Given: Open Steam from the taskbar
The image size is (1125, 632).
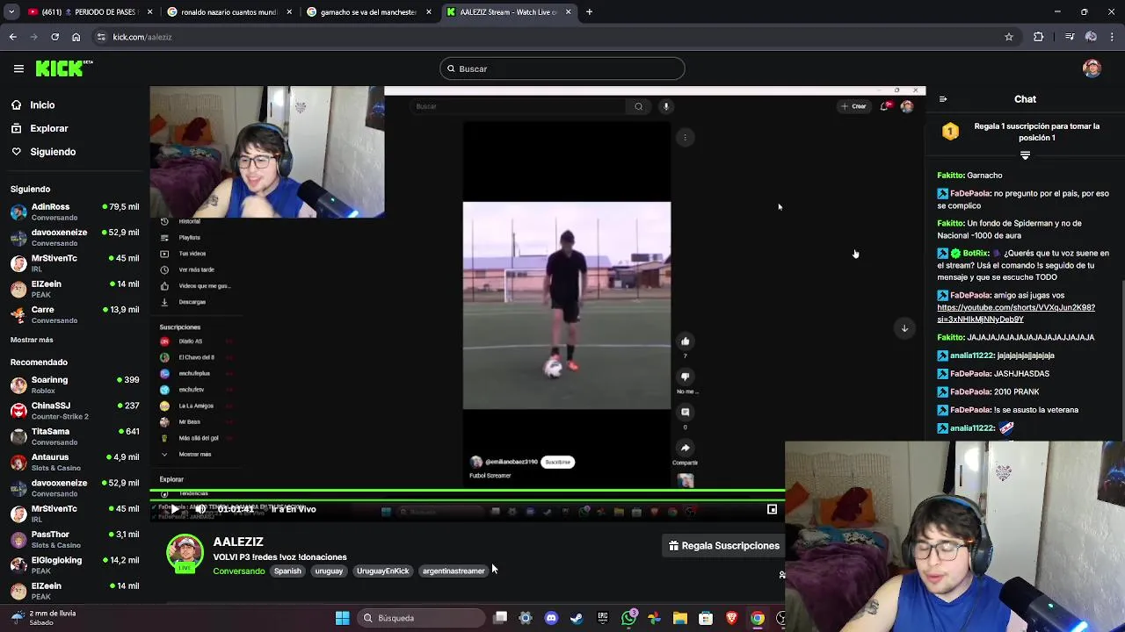Looking at the screenshot, I should [577, 618].
